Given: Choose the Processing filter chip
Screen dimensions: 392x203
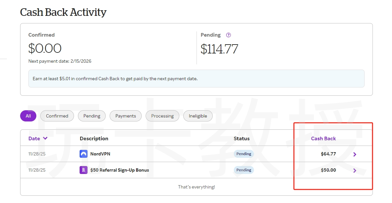Looking at the screenshot, I should coord(162,116).
